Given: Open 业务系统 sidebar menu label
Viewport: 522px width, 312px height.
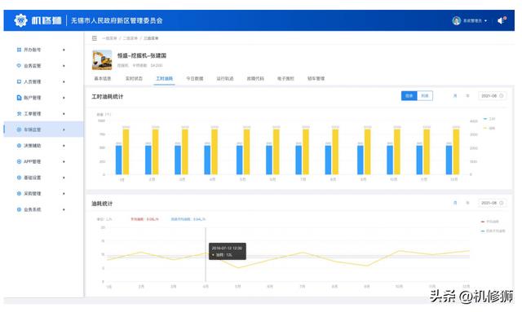Looking at the screenshot, I should coord(33,209).
